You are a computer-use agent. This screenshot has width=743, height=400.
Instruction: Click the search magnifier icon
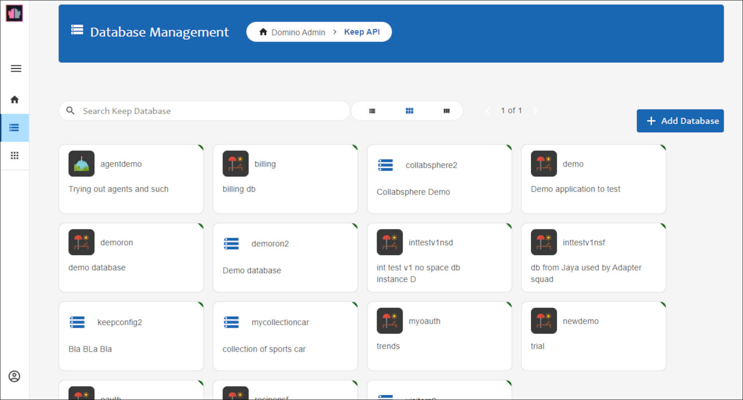pos(70,111)
